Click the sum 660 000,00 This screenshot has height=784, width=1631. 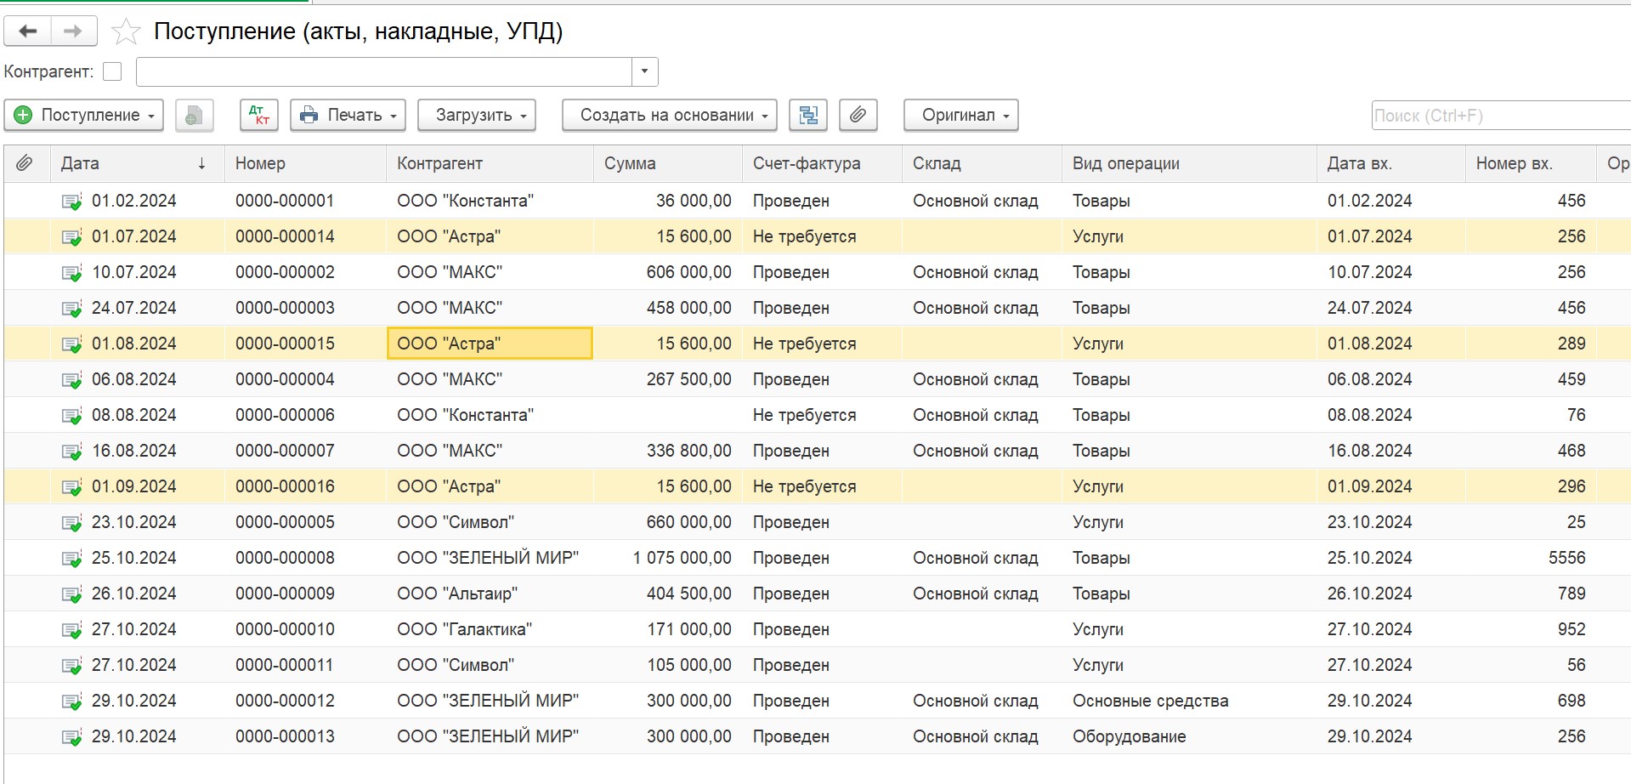689,522
